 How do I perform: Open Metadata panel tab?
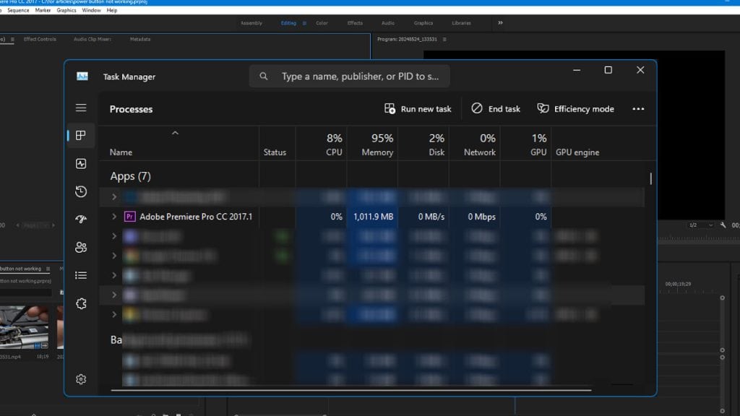pos(140,39)
